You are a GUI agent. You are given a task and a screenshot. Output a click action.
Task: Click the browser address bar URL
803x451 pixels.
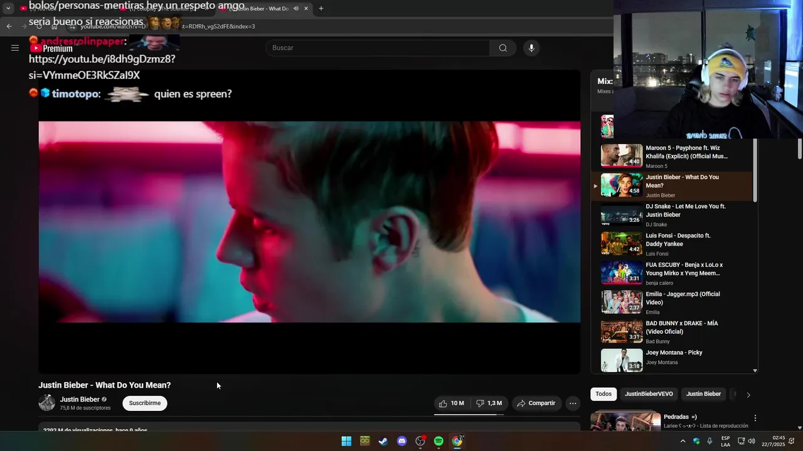[x=168, y=26]
